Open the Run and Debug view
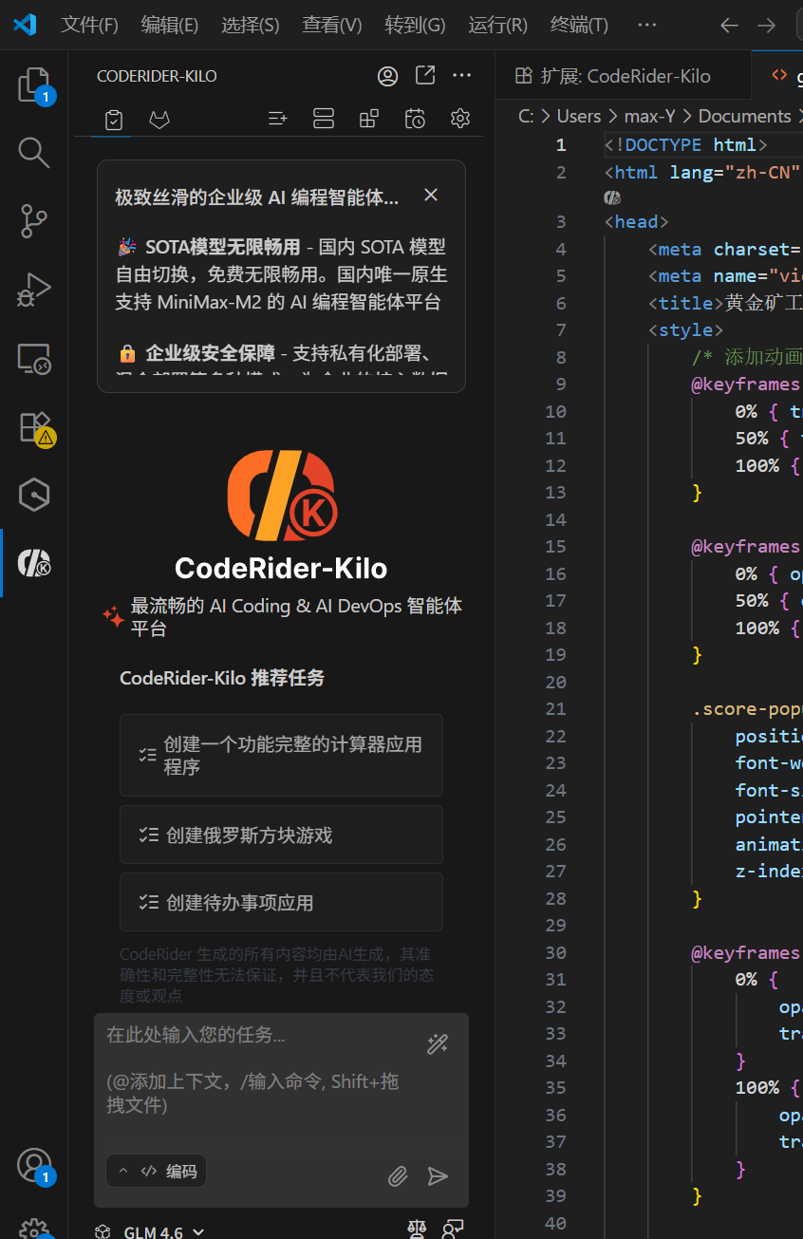 pyautogui.click(x=34, y=289)
